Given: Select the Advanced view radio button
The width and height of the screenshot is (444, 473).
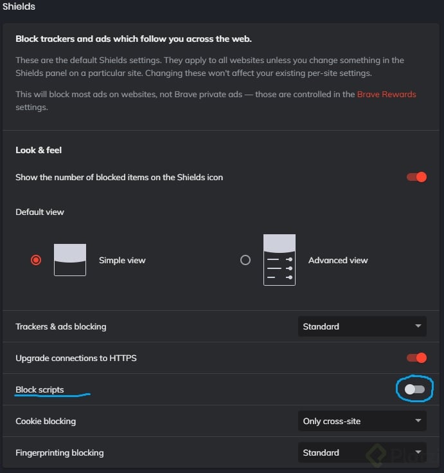Looking at the screenshot, I should [x=245, y=260].
